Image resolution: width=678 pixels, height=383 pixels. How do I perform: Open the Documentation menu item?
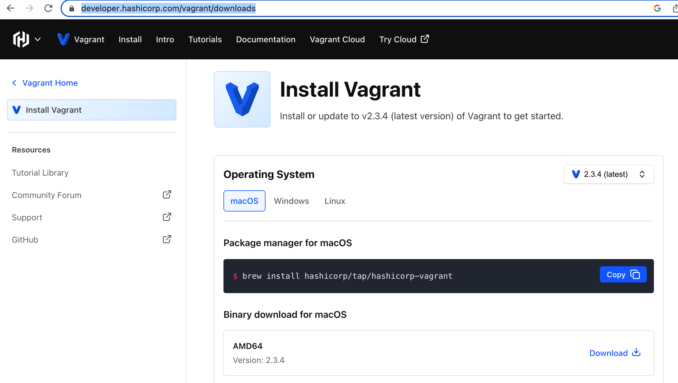[265, 39]
